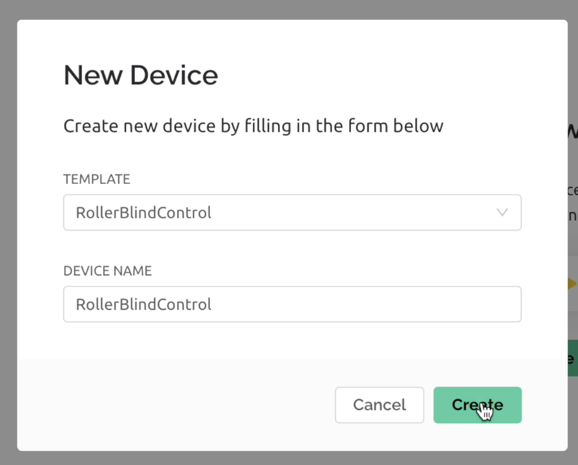Click the New Device heading
Image resolution: width=578 pixels, height=465 pixels.
coord(140,75)
